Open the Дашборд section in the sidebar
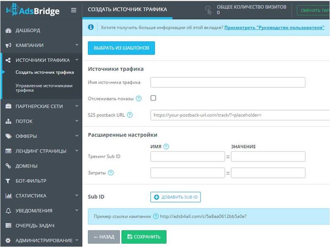This screenshot has width=330, height=247. click(x=28, y=31)
